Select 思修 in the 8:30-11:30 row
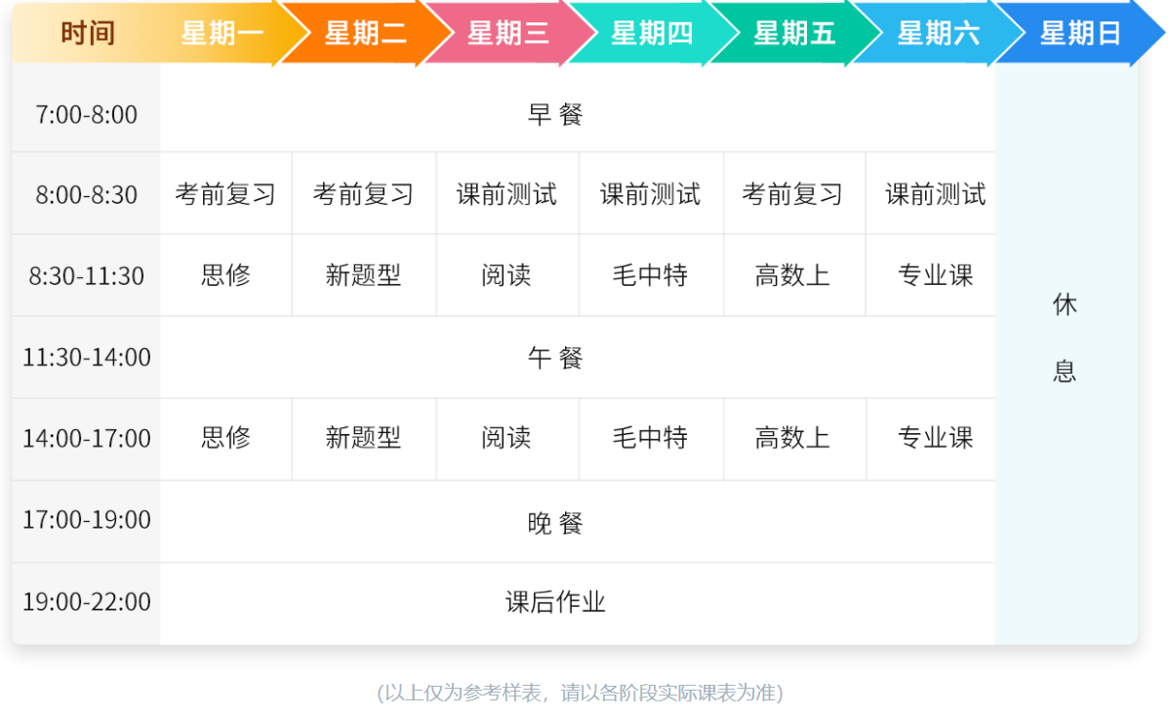Screen dimensions: 1170x716 225,276
